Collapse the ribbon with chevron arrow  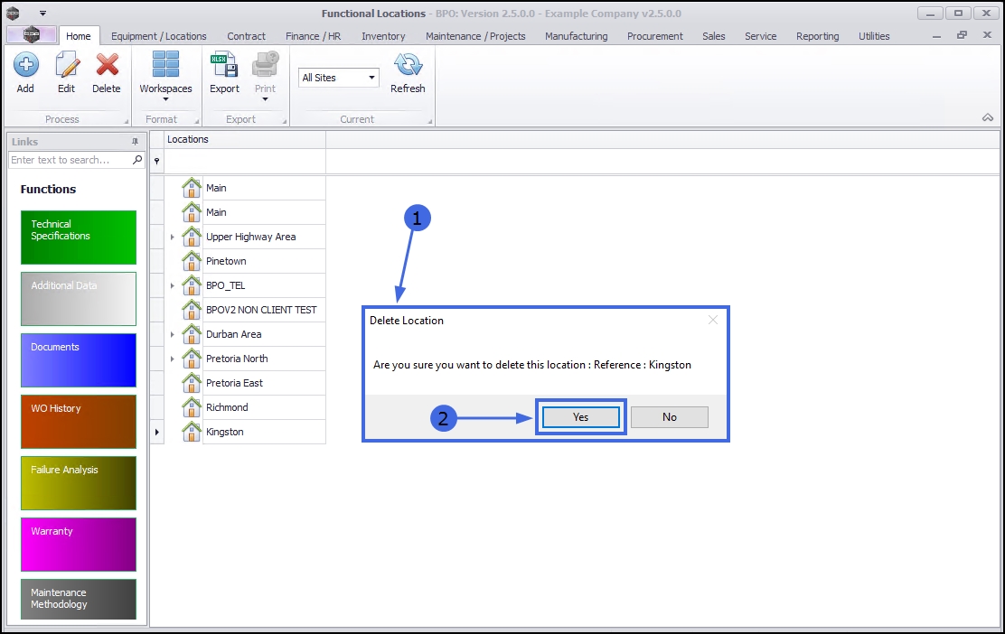coord(988,117)
